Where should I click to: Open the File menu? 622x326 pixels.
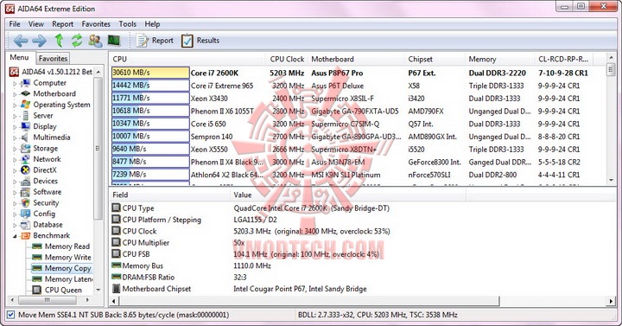[x=15, y=24]
